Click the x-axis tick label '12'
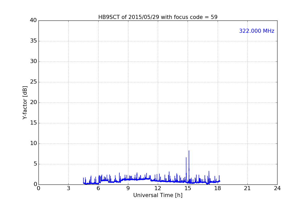This screenshot has height=205, width=308. [x=158, y=188]
